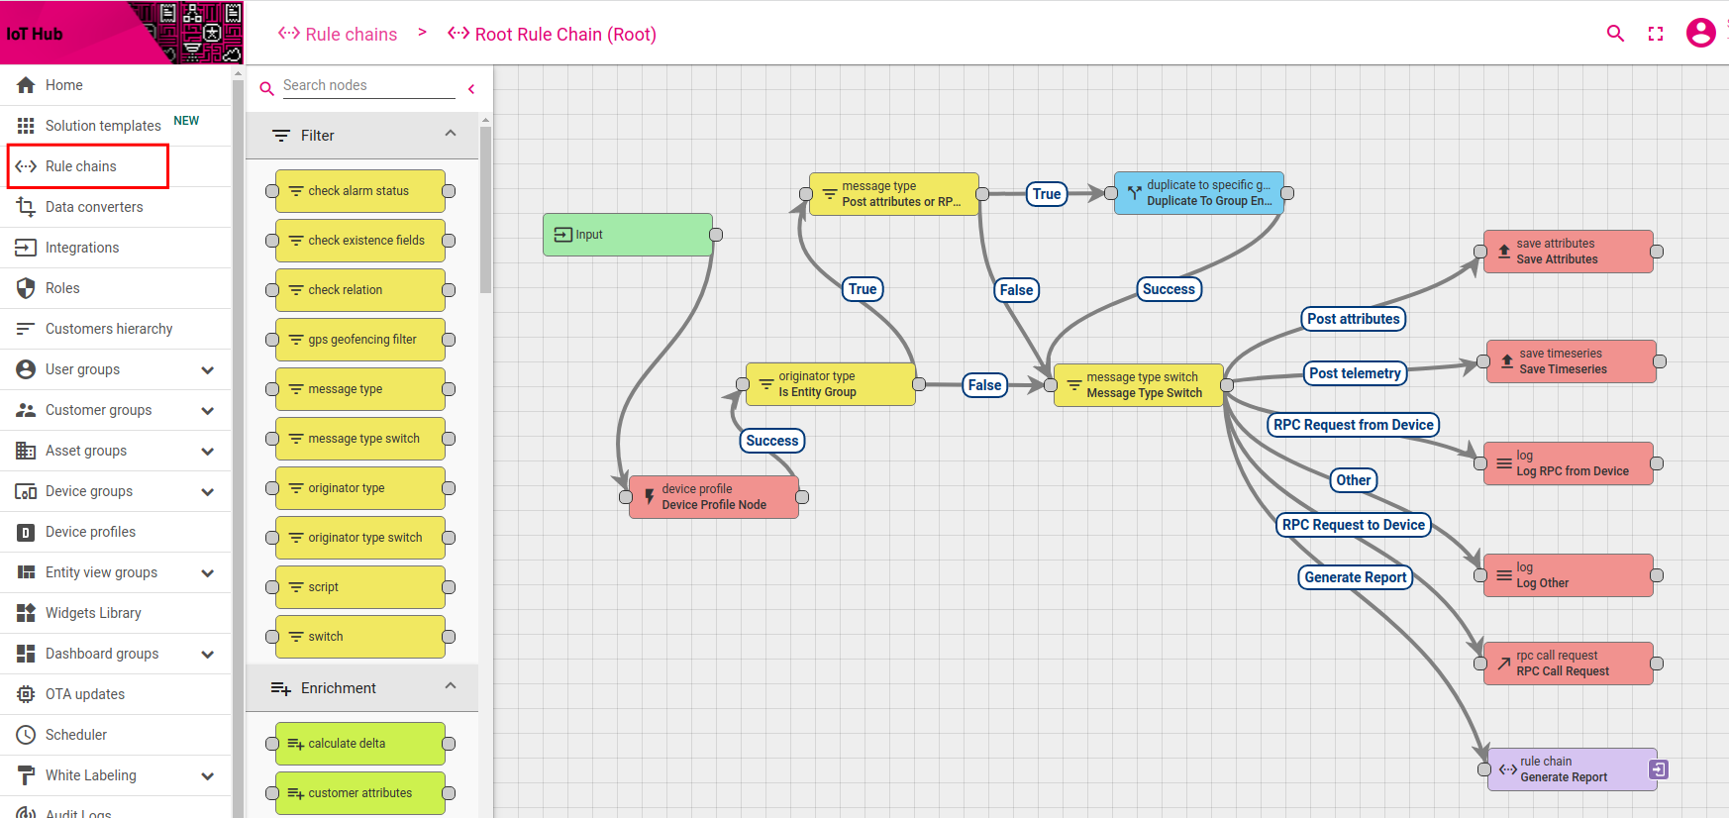Click the Scheduler clock icon

point(26,735)
